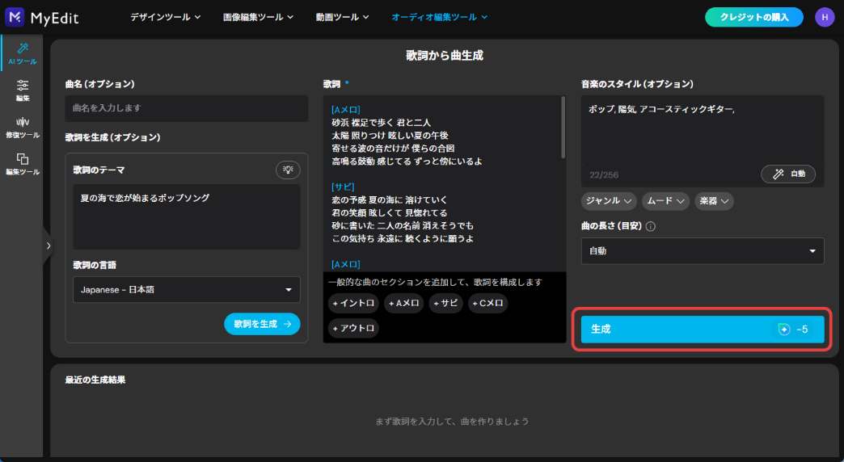The height and width of the screenshot is (462, 844).
Task: Open the 曲の長さ 自動 dropdown
Action: 703,251
